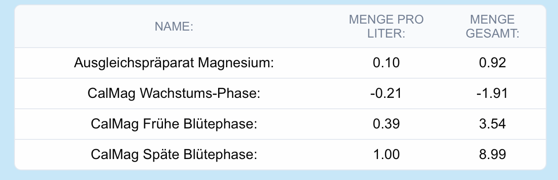Click the 0.92 total amount value

492,63
